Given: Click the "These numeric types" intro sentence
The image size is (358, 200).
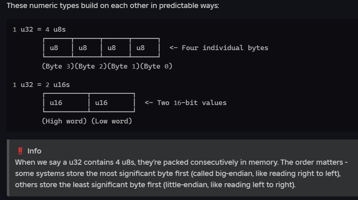Looking at the screenshot, I should click(x=113, y=6).
